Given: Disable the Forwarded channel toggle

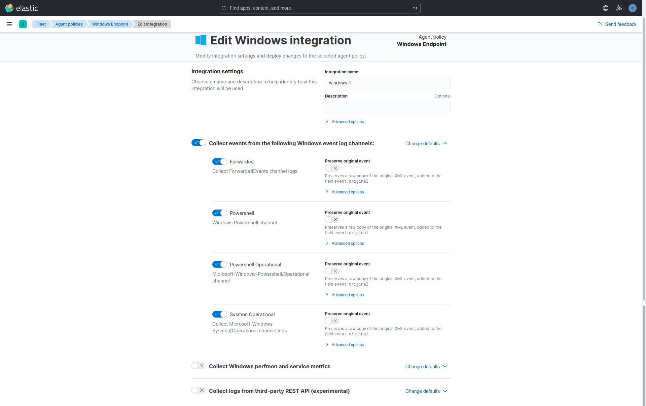Looking at the screenshot, I should (x=220, y=161).
